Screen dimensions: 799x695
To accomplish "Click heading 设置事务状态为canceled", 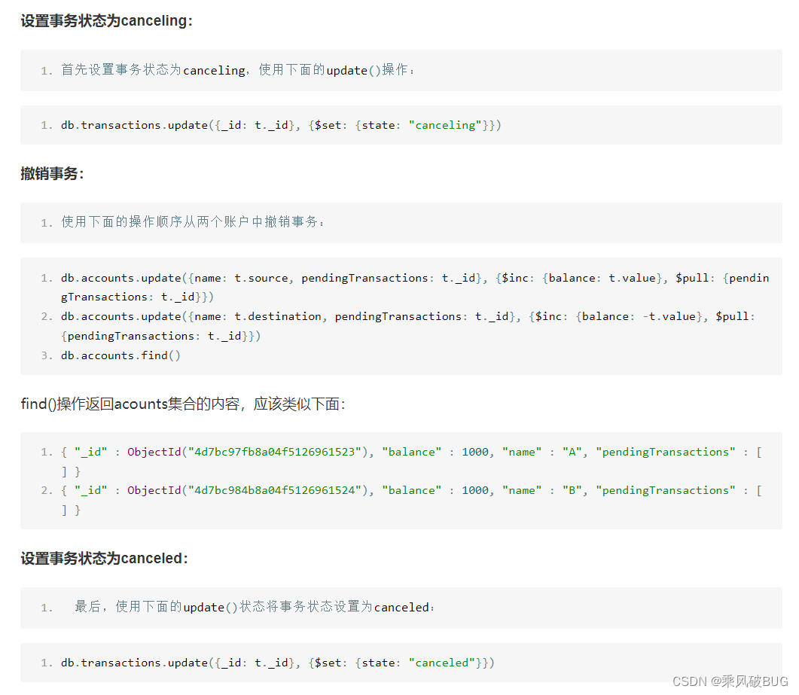I will (x=105, y=559).
